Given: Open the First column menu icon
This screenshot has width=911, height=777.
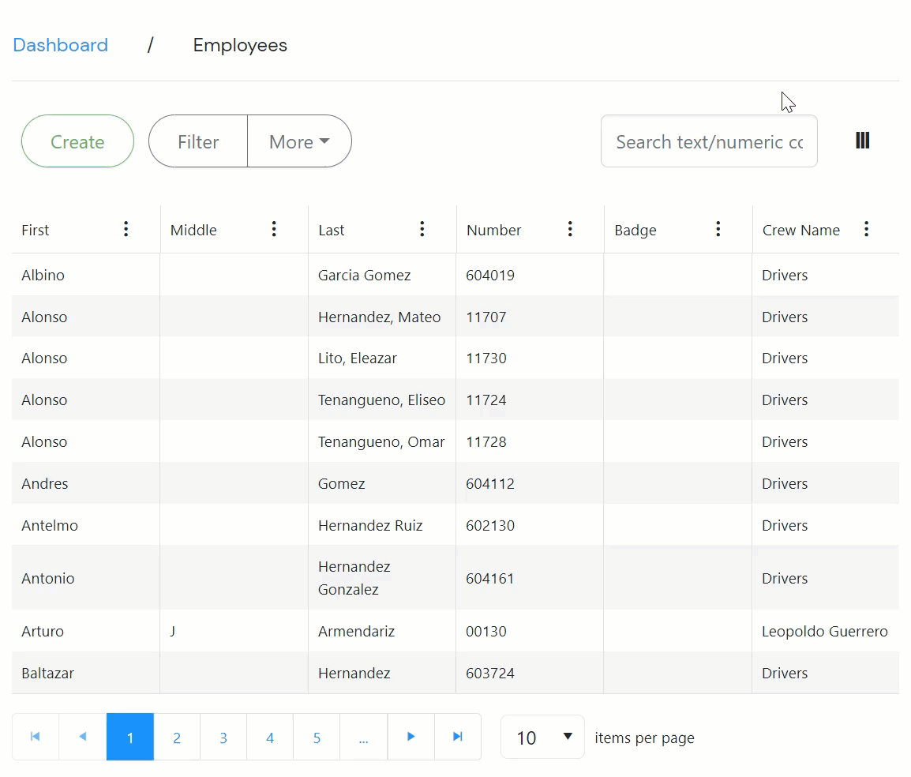Looking at the screenshot, I should tap(126, 229).
